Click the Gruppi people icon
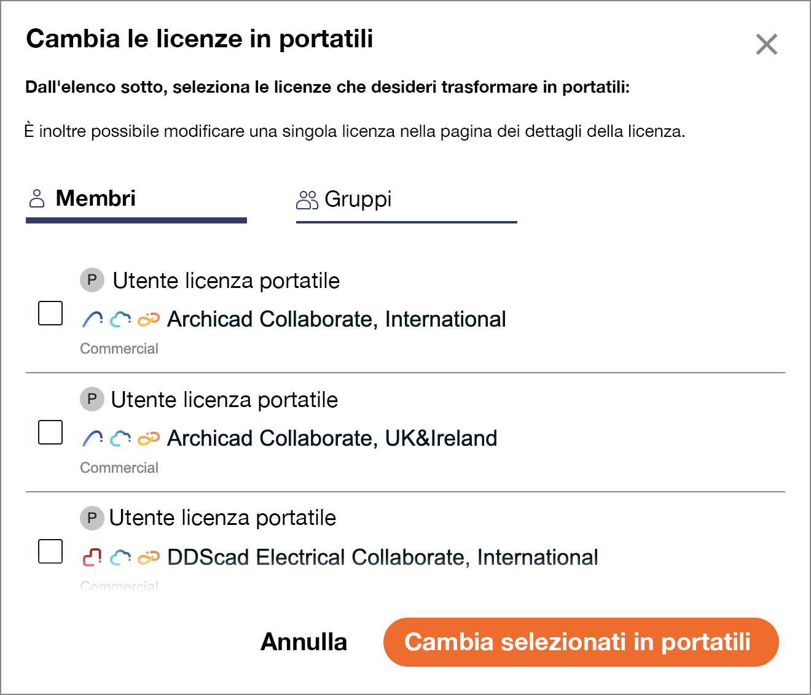The image size is (811, 695). 307,200
